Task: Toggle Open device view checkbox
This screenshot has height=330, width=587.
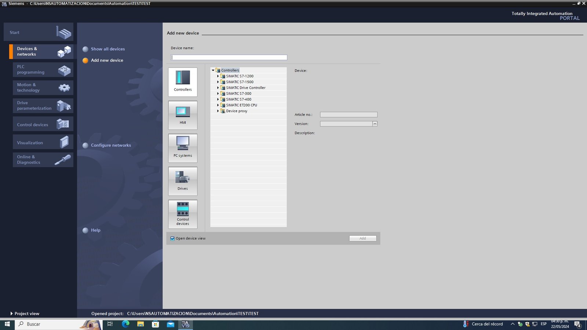Action: click(172, 239)
